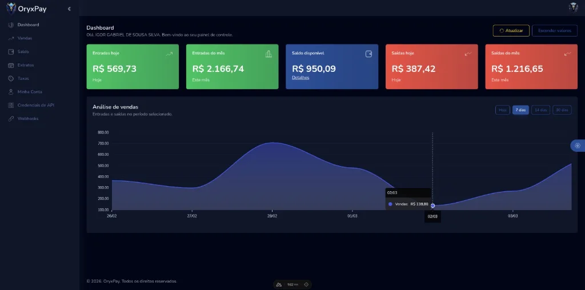Click the 28/02 x-axis date label
Image resolution: width=585 pixels, height=290 pixels.
point(272,216)
